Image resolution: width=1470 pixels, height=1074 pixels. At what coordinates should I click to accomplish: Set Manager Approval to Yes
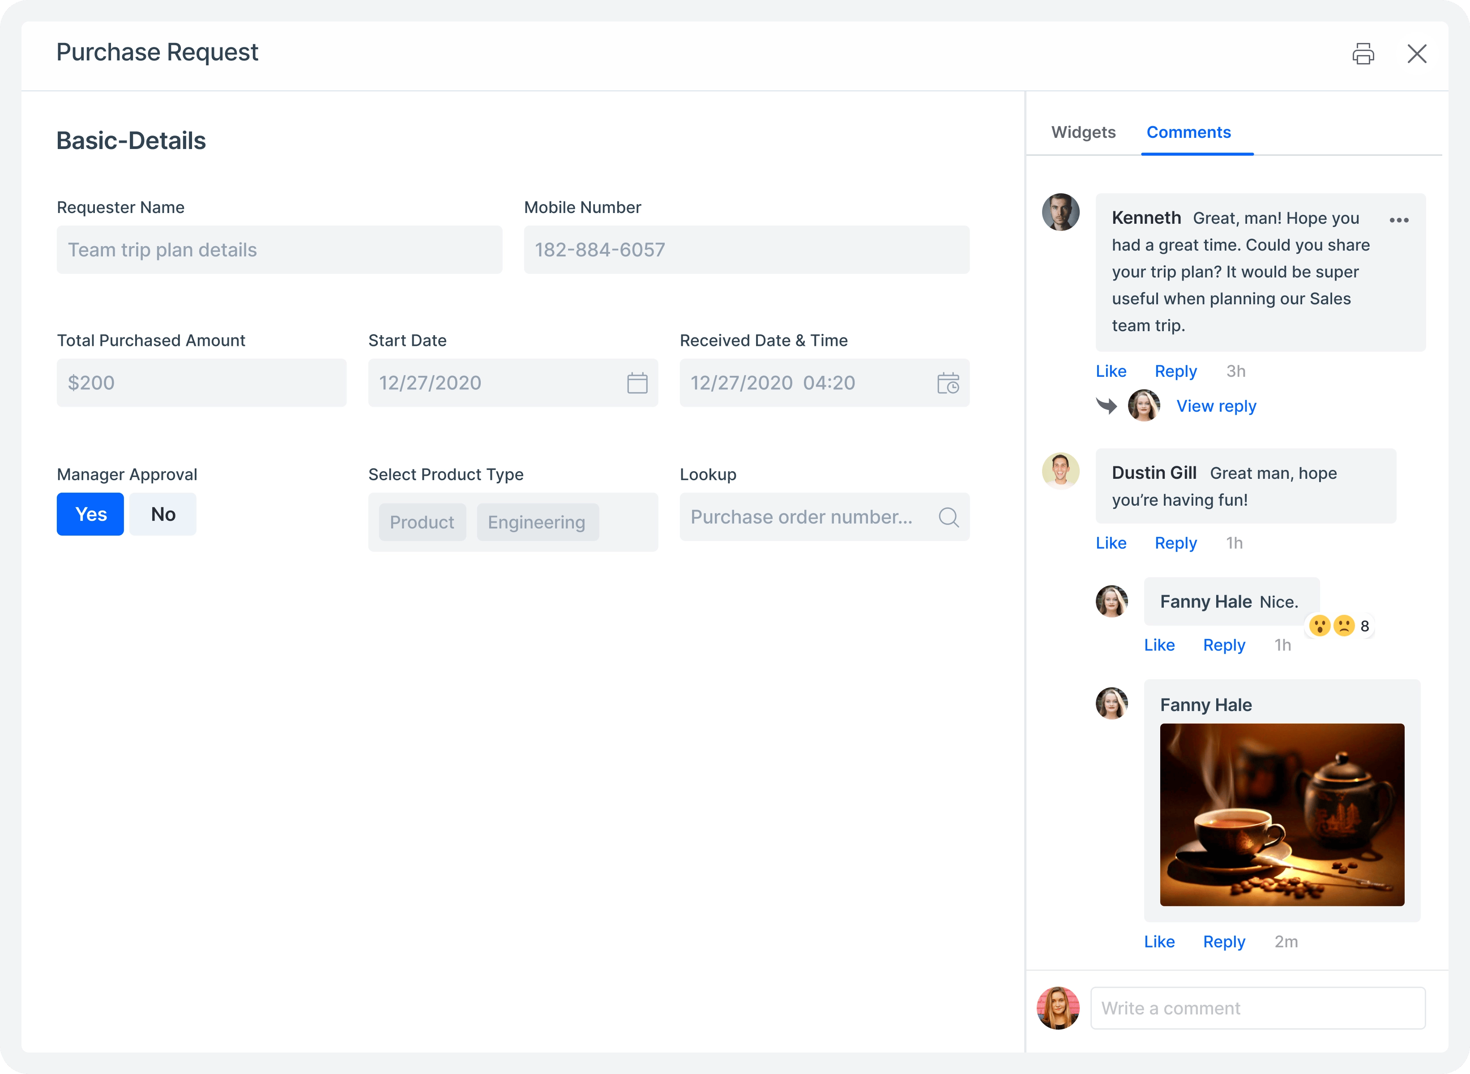(x=90, y=514)
